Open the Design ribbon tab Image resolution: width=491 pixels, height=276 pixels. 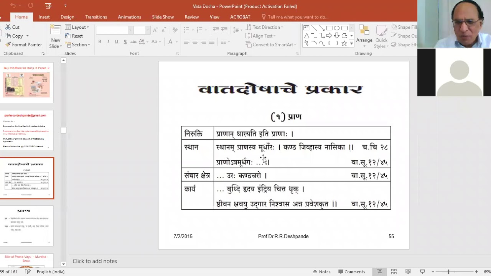(68, 17)
